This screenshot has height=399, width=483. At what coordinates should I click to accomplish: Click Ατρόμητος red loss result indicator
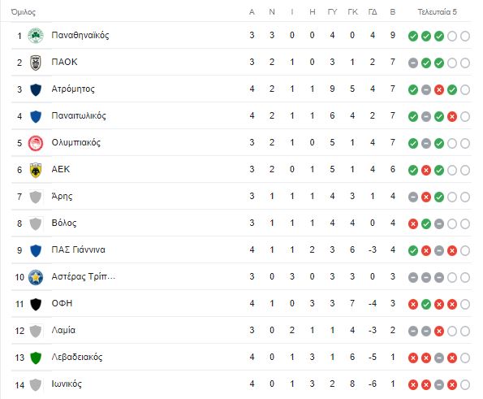coord(438,89)
